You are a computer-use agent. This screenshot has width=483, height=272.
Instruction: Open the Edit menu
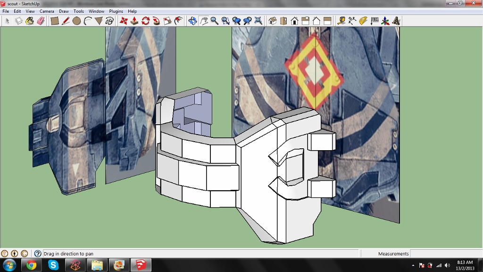coord(17,11)
